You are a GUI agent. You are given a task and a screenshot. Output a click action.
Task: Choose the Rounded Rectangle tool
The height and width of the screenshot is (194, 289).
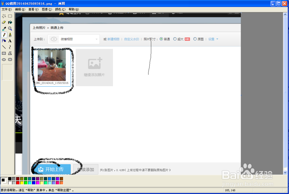(10, 60)
